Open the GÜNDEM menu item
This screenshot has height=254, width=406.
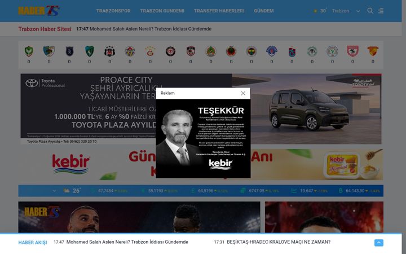click(x=263, y=11)
